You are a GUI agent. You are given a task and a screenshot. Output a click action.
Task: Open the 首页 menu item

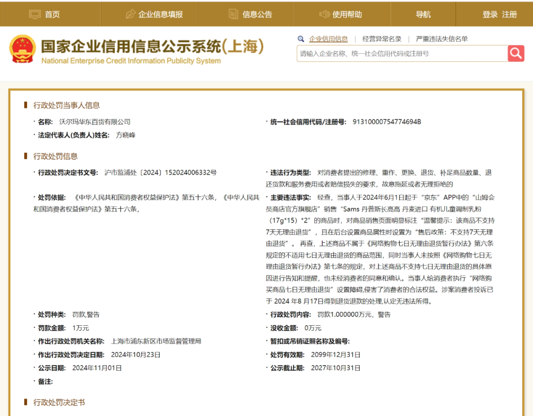[52, 14]
